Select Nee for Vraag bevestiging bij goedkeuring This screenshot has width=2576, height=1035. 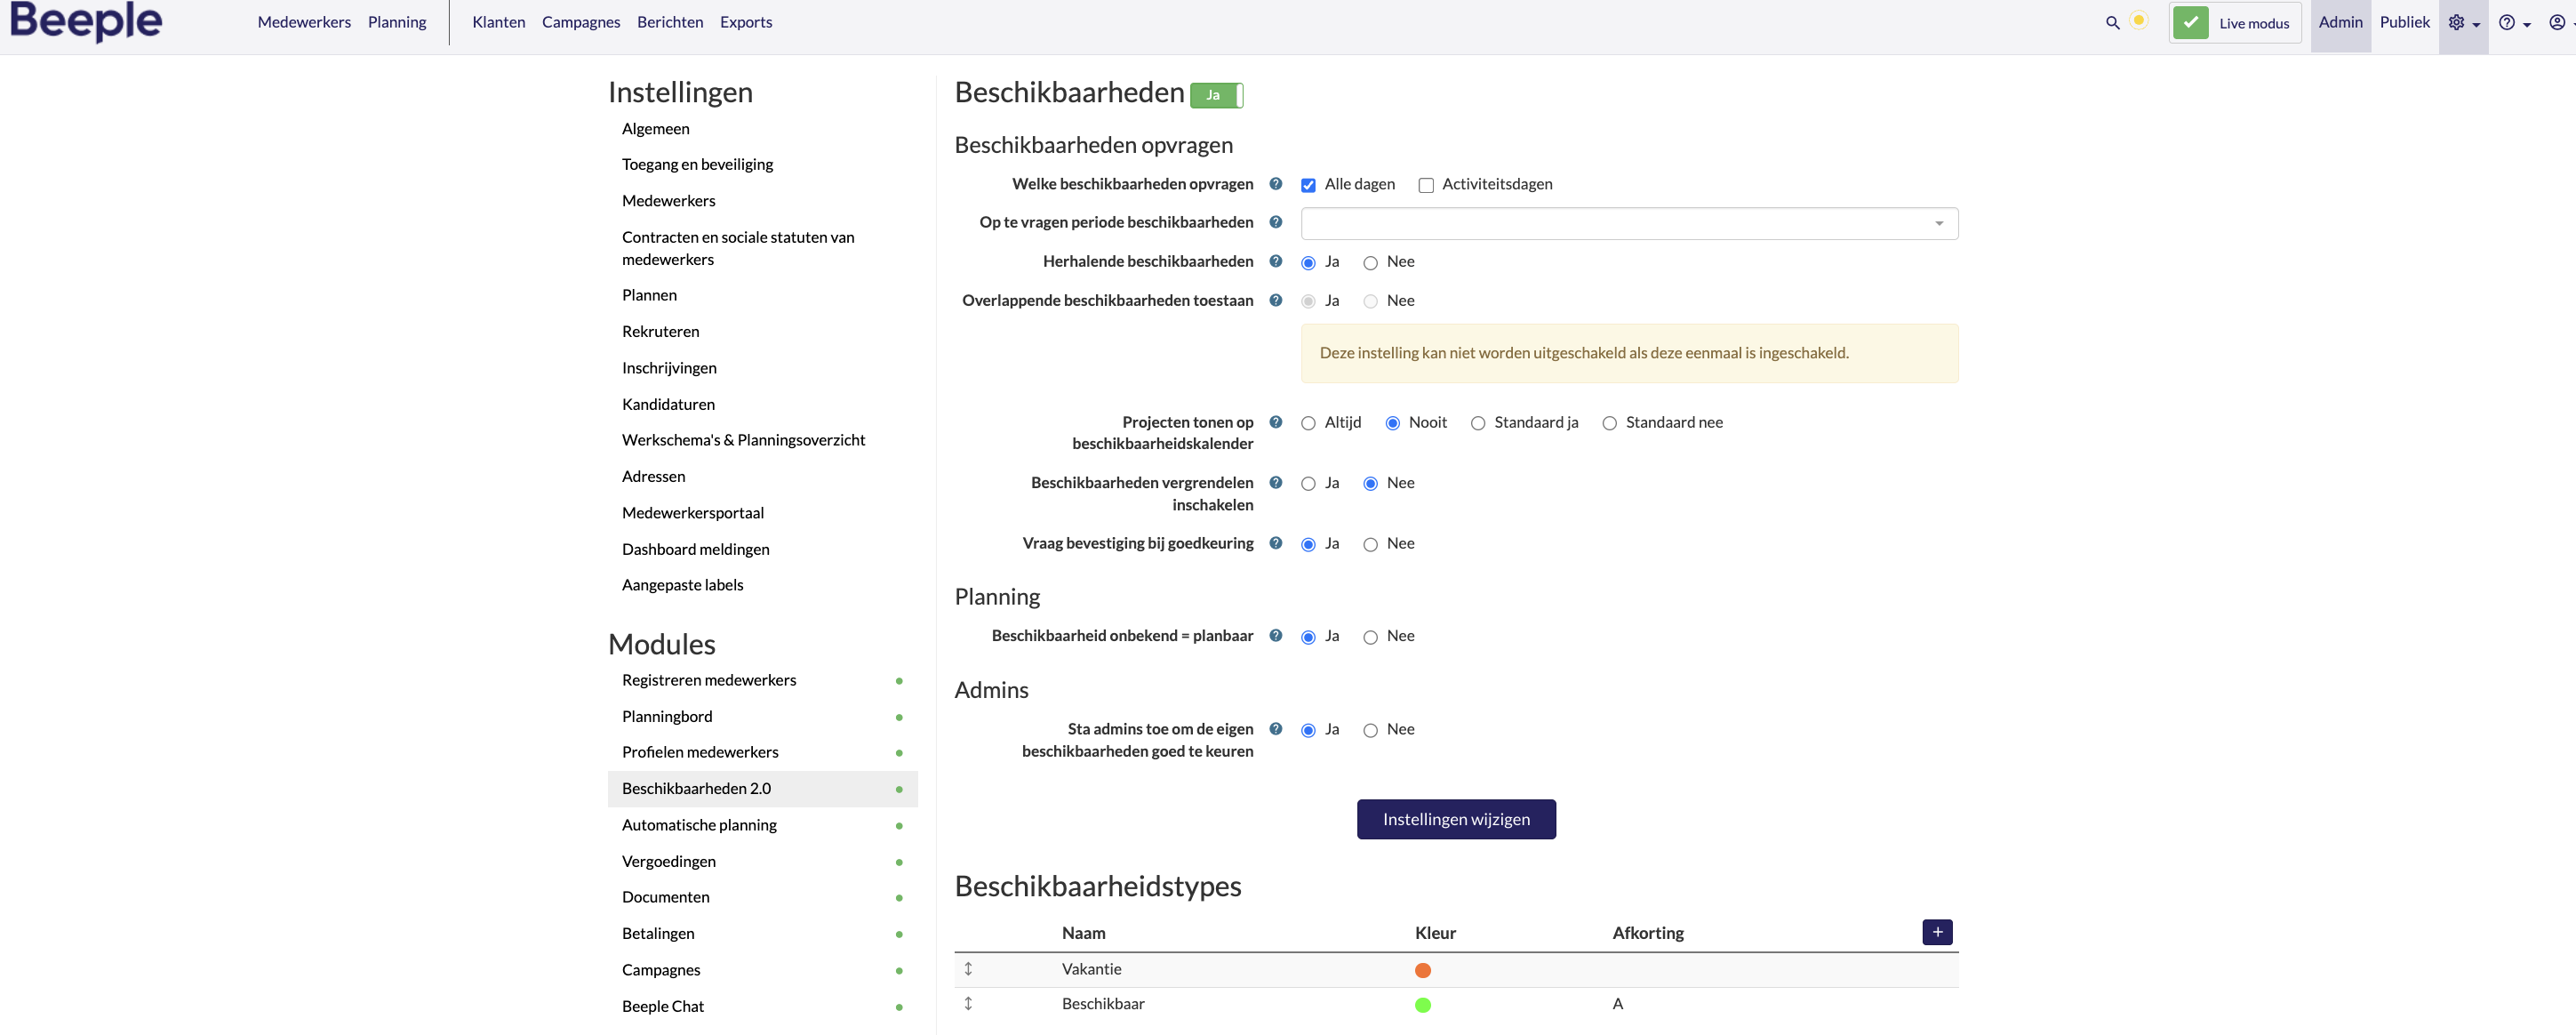point(1370,545)
